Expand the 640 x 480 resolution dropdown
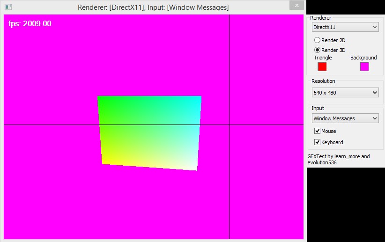 coord(345,93)
